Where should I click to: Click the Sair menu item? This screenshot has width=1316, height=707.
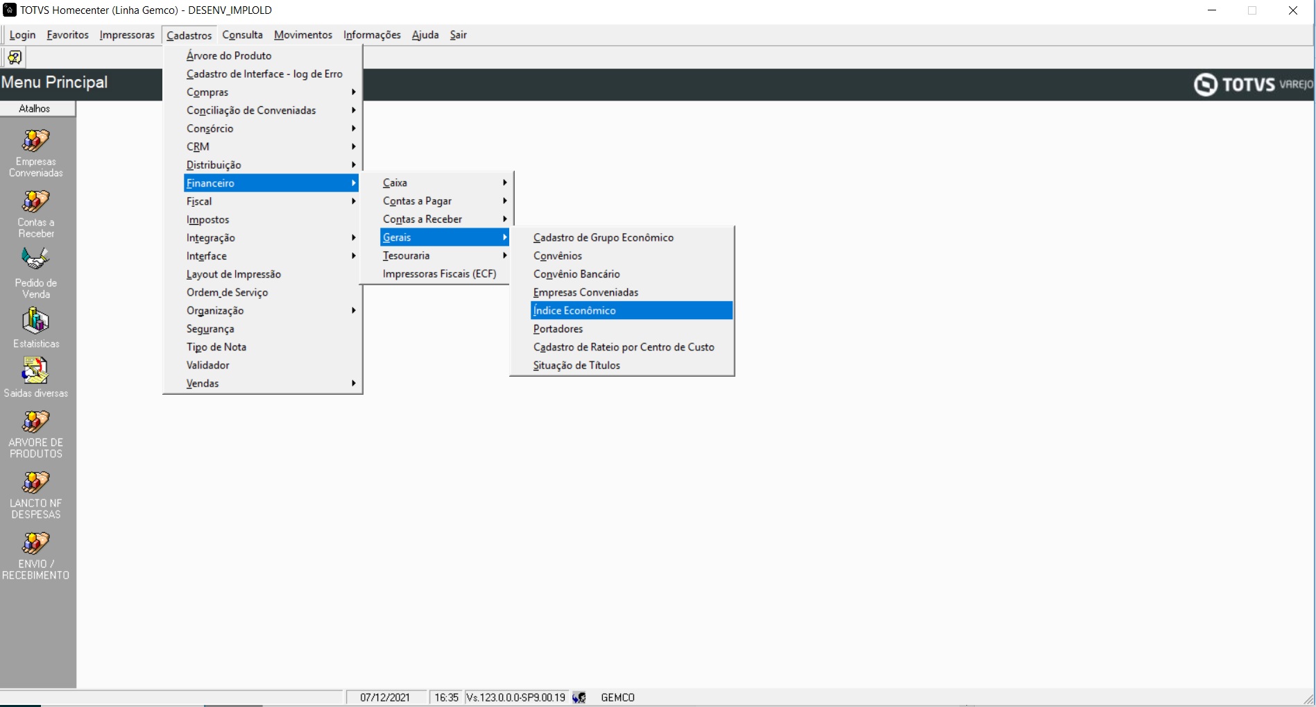click(459, 35)
